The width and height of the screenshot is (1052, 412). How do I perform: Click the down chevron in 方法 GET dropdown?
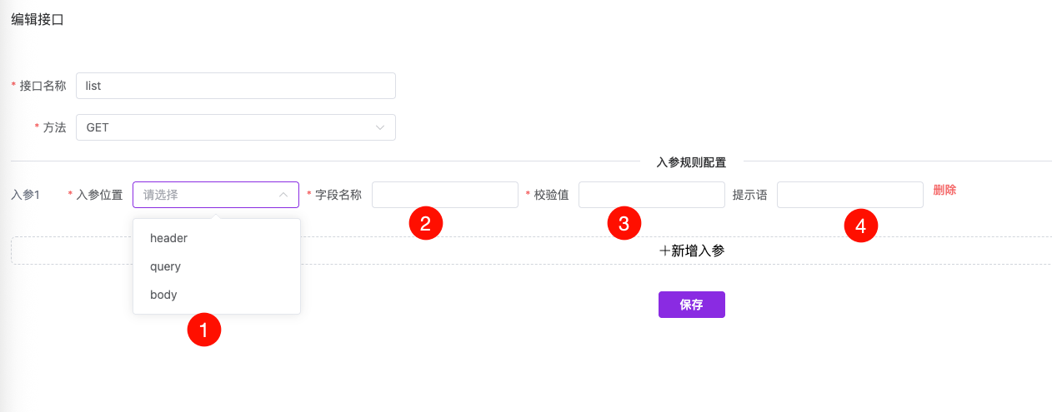point(380,128)
